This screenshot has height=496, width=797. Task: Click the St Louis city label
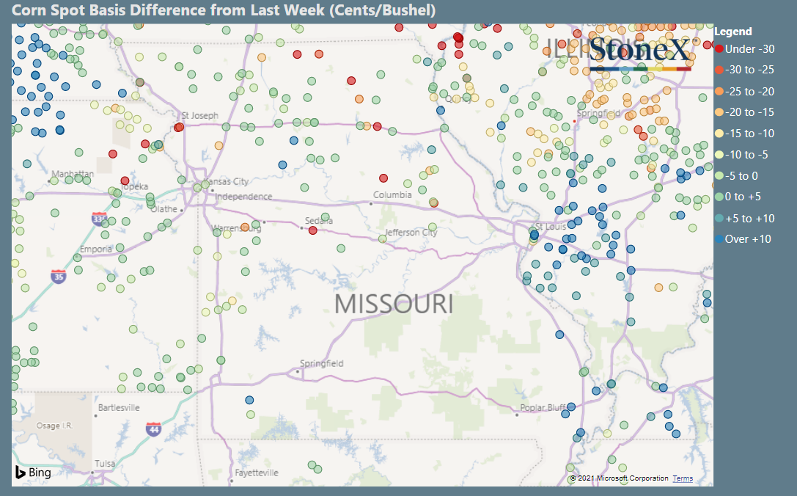tap(551, 227)
